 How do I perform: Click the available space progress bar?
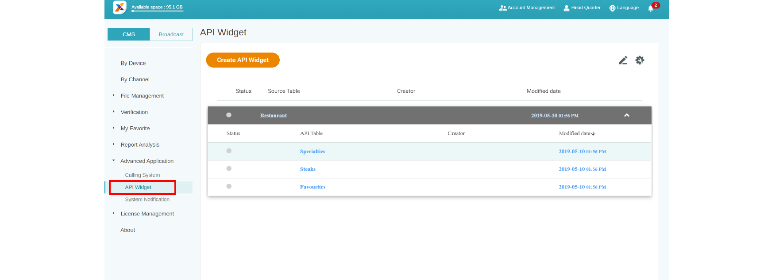click(x=157, y=11)
